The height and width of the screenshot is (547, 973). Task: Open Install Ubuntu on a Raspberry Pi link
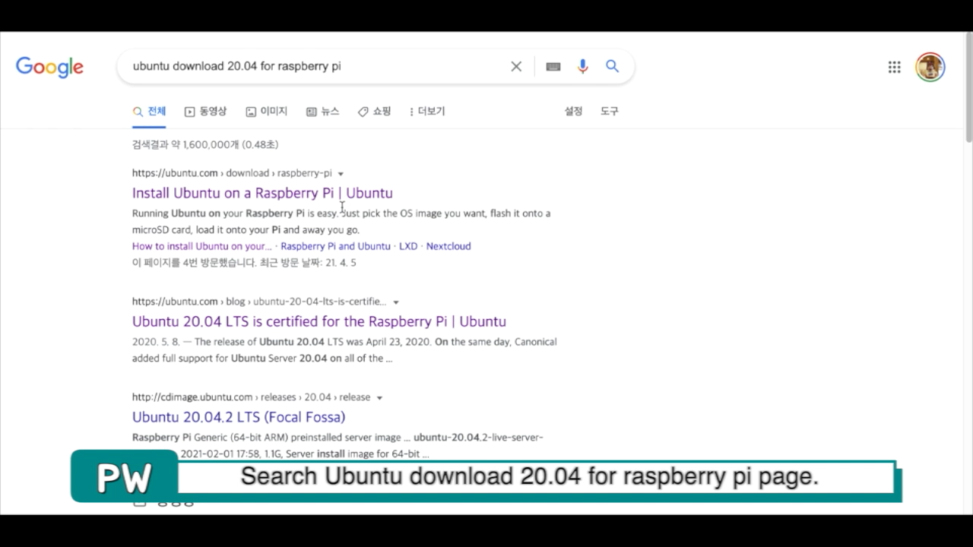point(262,193)
